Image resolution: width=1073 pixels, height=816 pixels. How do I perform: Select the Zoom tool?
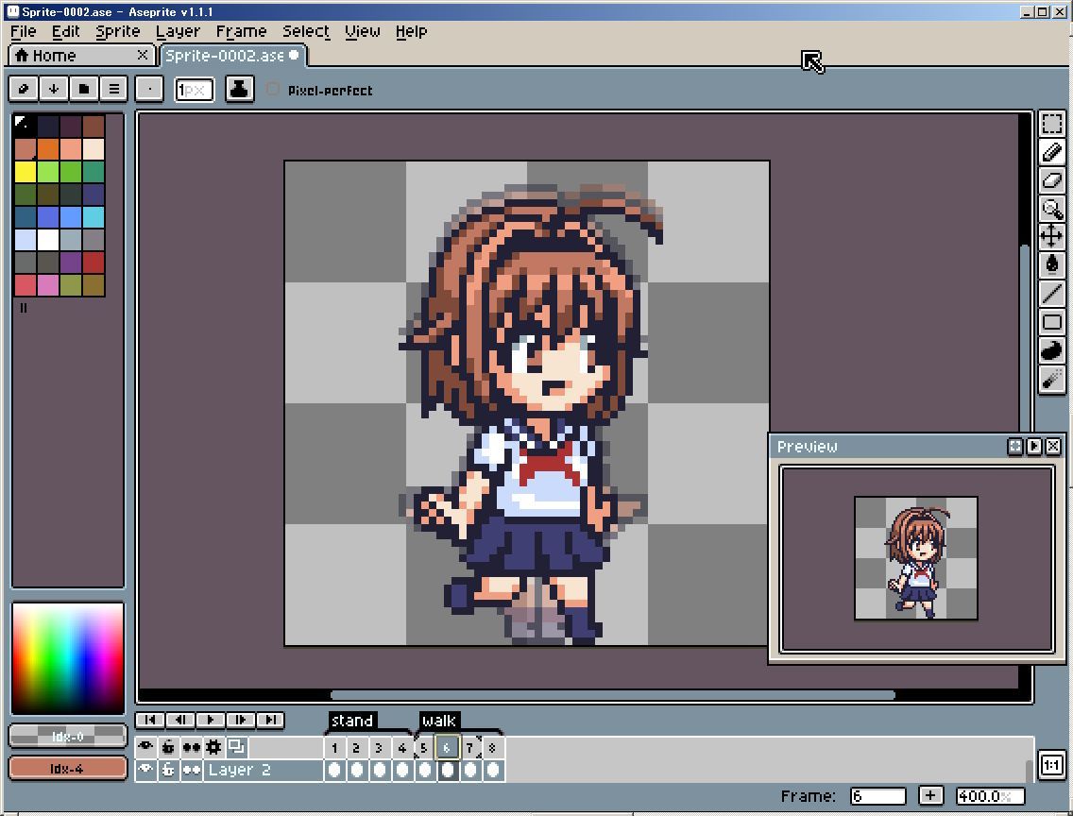(x=1051, y=209)
